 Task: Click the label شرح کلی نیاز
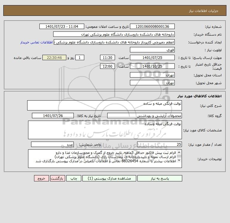click(x=211, y=106)
